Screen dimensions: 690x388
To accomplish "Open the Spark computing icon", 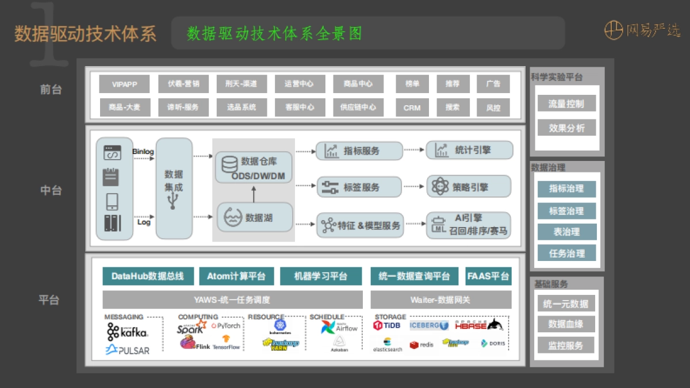I will (190, 328).
